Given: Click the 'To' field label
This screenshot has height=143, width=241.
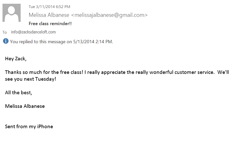Looking at the screenshot, I should point(5,32).
